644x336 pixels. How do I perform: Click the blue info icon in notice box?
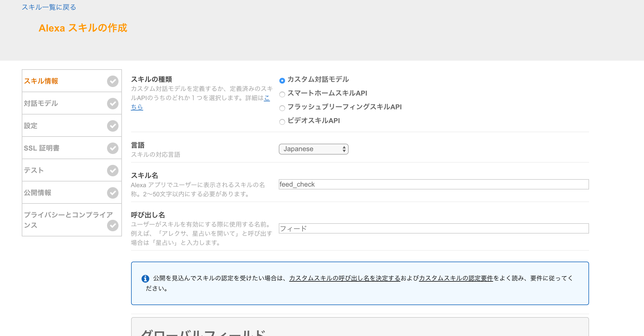pos(145,278)
